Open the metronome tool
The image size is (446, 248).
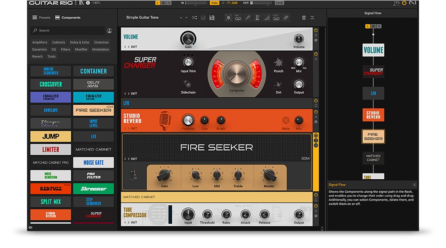coord(257,18)
